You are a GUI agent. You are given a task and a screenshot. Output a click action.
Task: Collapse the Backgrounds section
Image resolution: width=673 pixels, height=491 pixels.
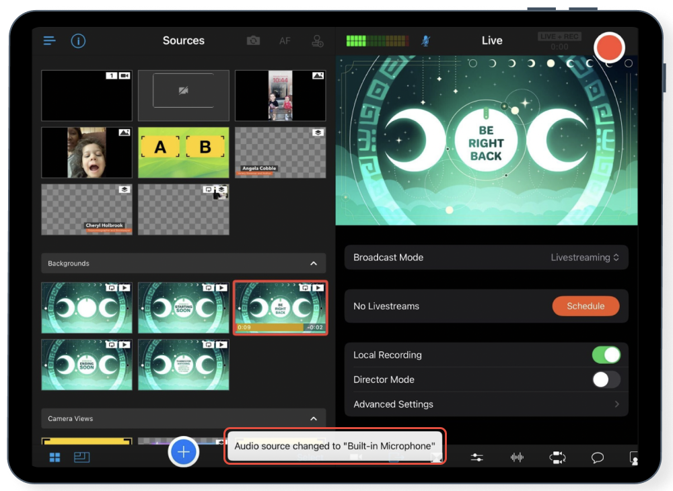[x=314, y=264]
